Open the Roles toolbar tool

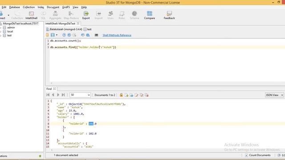click(x=122, y=15)
